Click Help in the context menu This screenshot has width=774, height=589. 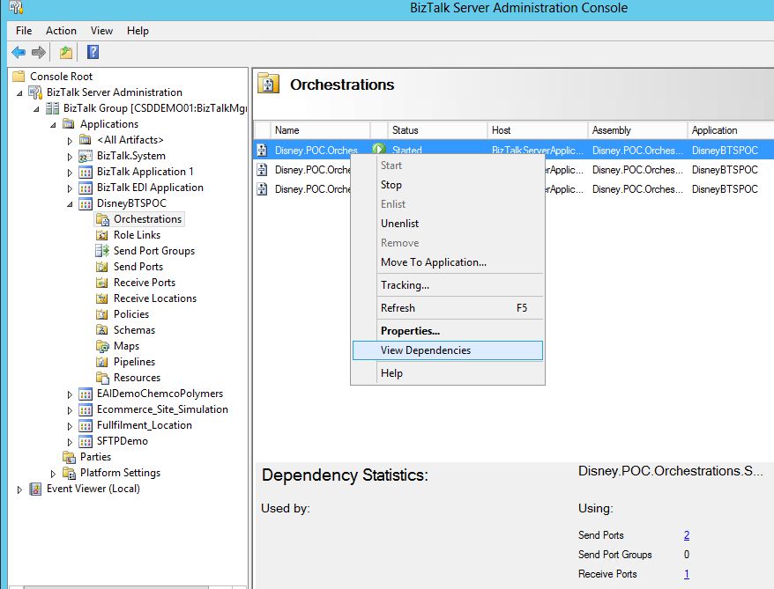(448, 373)
